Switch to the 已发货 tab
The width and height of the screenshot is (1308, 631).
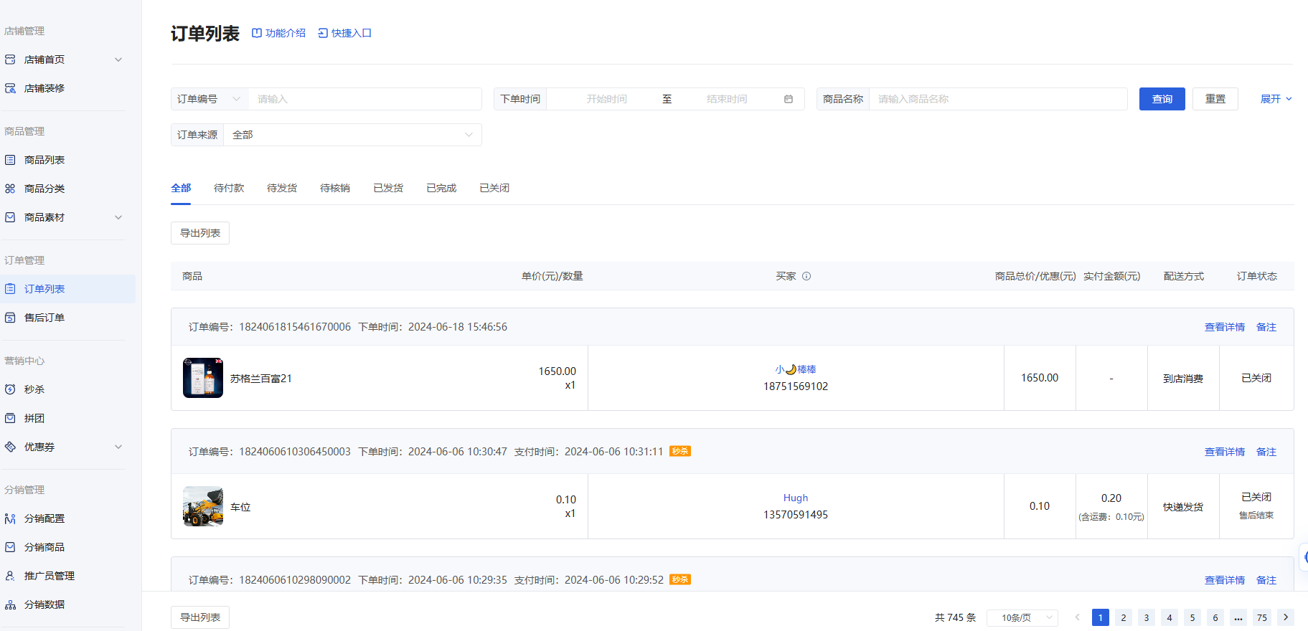[x=388, y=188]
